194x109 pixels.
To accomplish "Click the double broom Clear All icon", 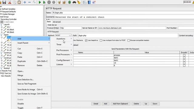I will coord(64,2).
